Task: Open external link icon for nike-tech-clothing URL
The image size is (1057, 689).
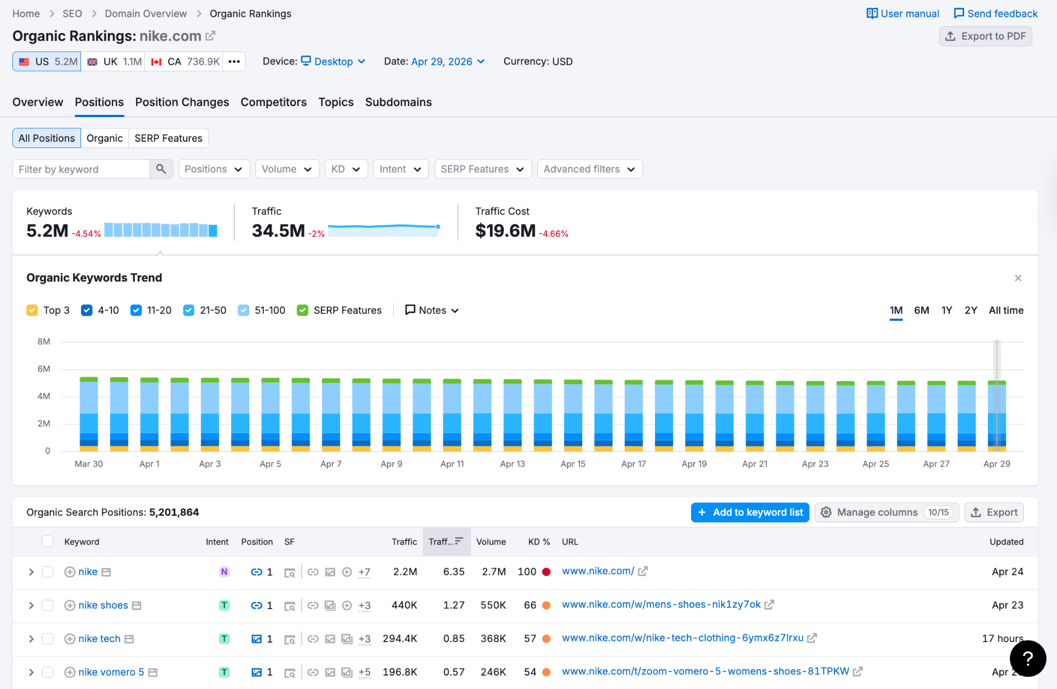Action: [812, 638]
